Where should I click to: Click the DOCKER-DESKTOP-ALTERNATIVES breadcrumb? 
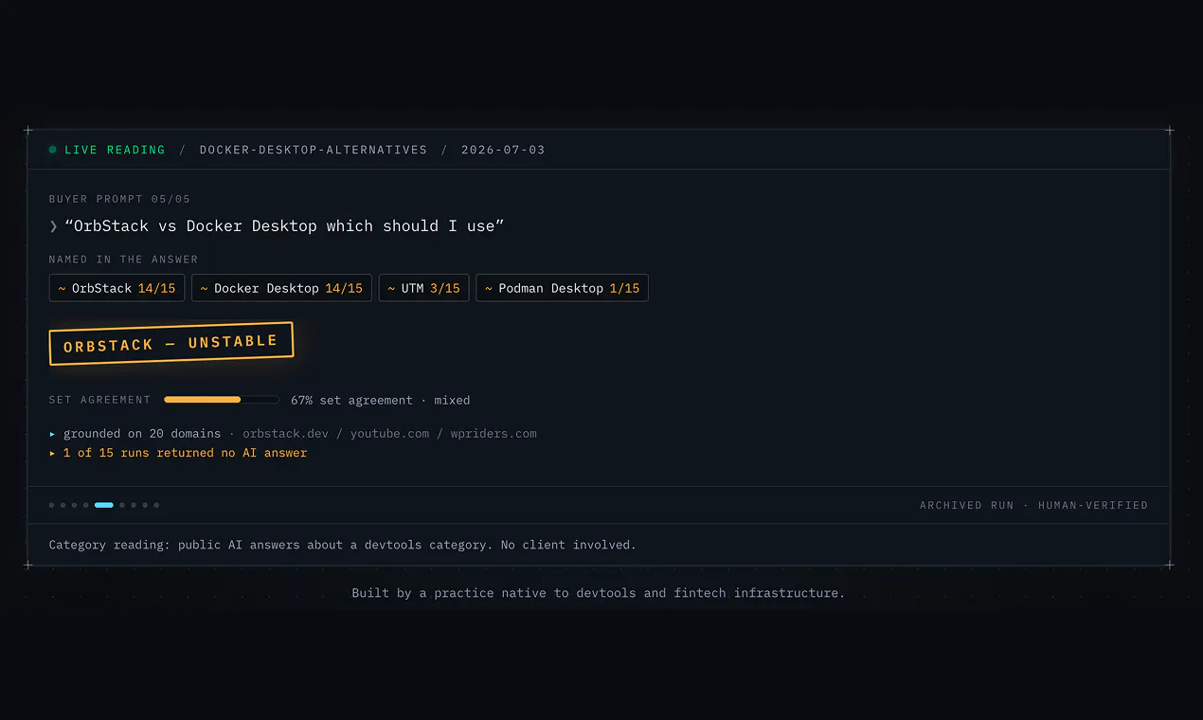coord(314,150)
